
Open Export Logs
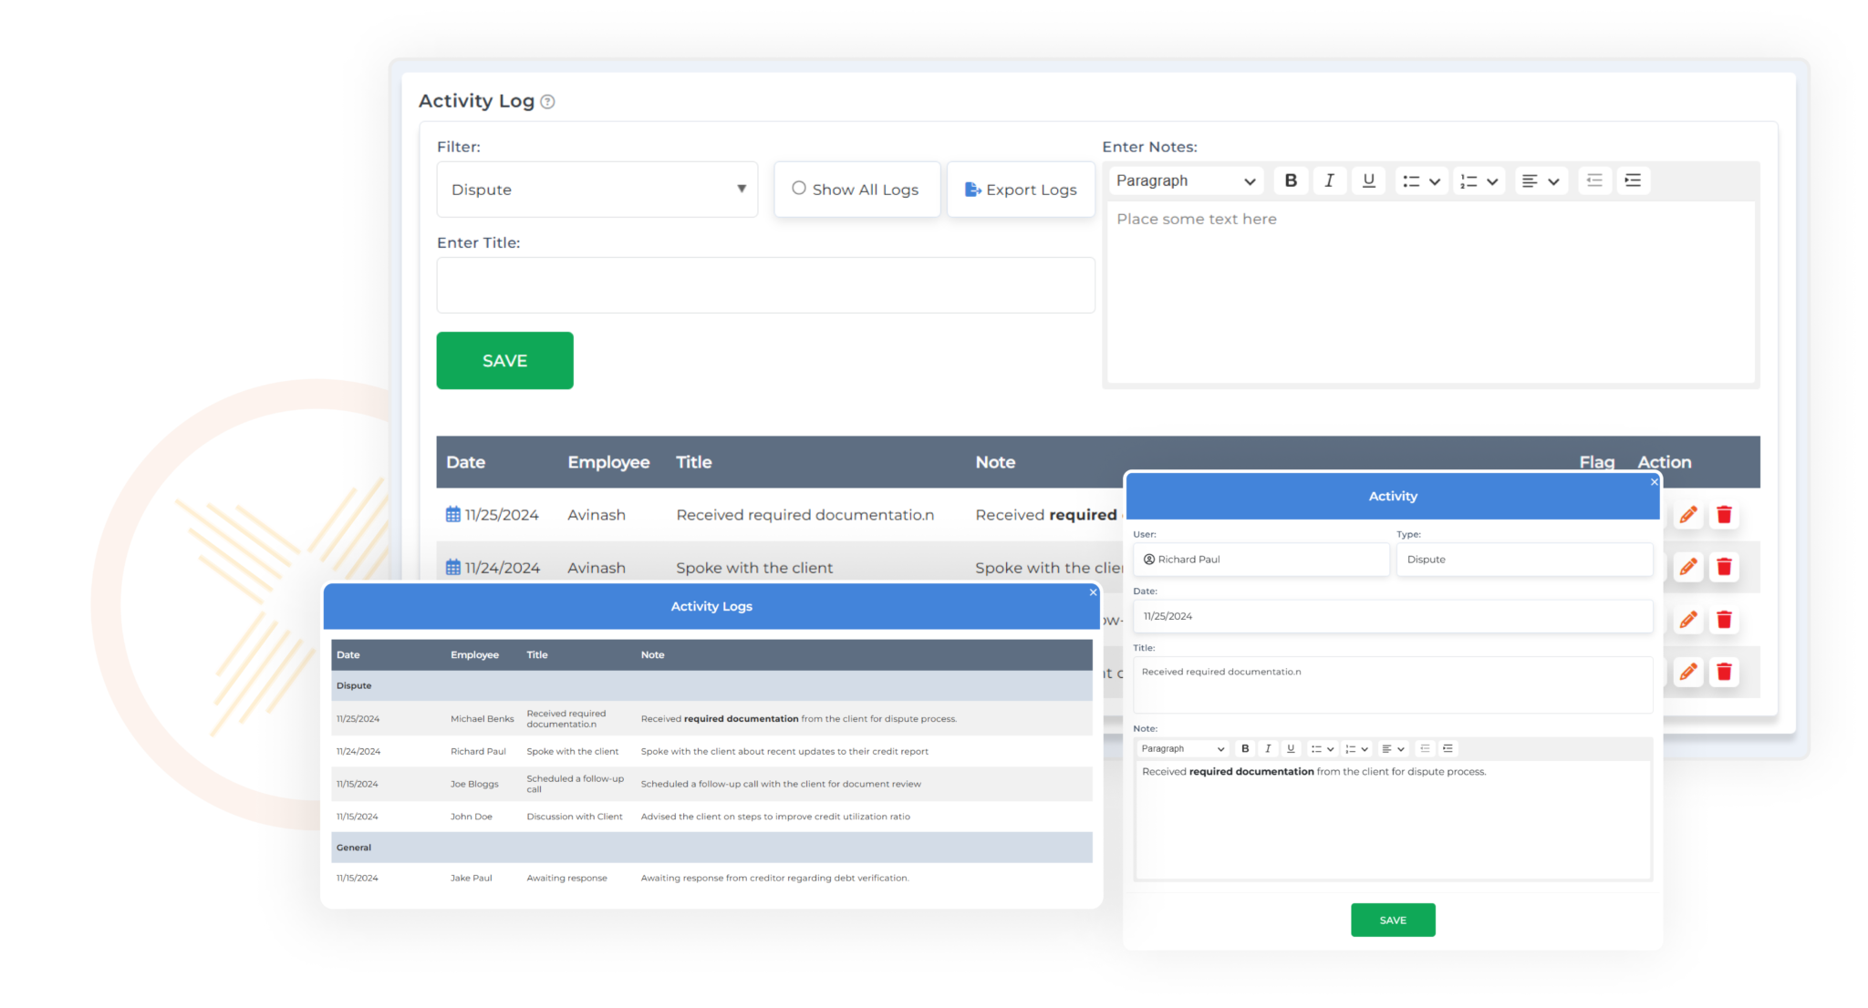tap(1021, 189)
